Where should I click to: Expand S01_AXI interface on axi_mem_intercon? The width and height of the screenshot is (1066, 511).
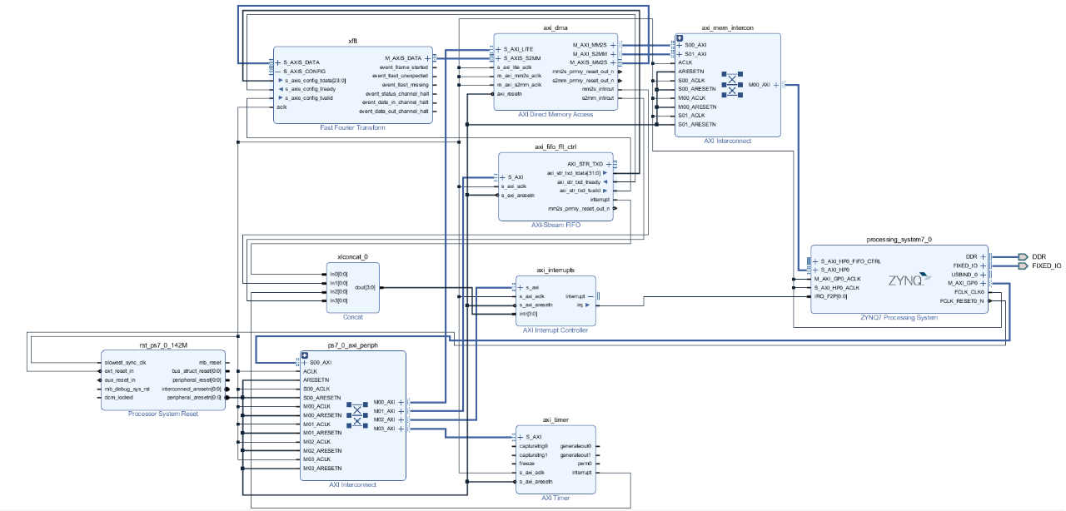pos(680,53)
